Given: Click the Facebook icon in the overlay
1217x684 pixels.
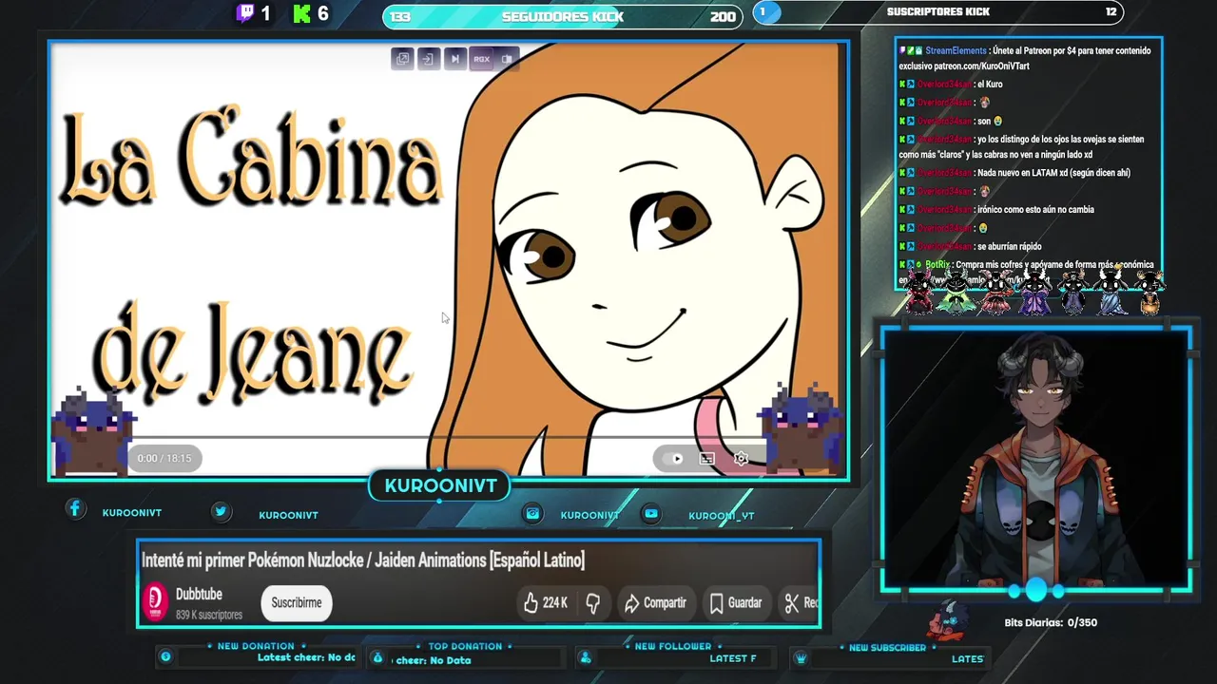Looking at the screenshot, I should [75, 509].
